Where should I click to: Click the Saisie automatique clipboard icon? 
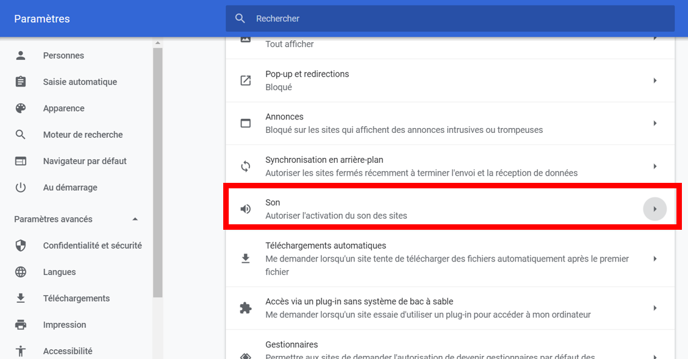tap(21, 82)
